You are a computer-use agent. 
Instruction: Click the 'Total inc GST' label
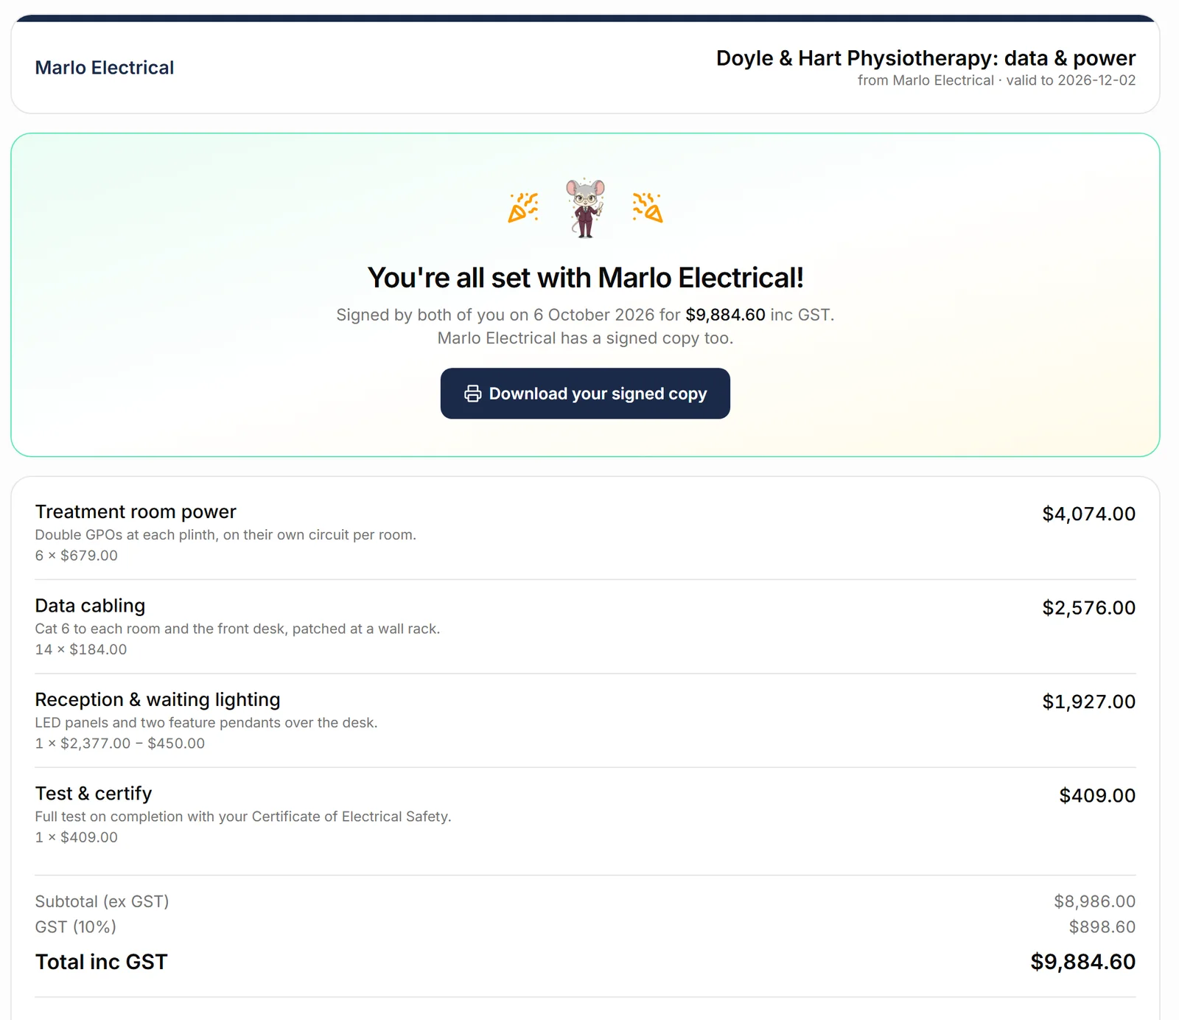102,962
